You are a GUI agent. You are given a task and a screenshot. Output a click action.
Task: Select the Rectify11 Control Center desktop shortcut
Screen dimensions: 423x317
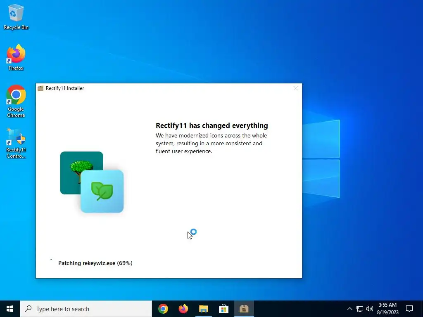click(x=16, y=143)
